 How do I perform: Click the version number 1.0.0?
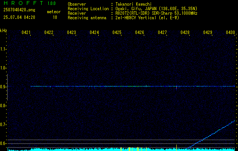[51, 3]
